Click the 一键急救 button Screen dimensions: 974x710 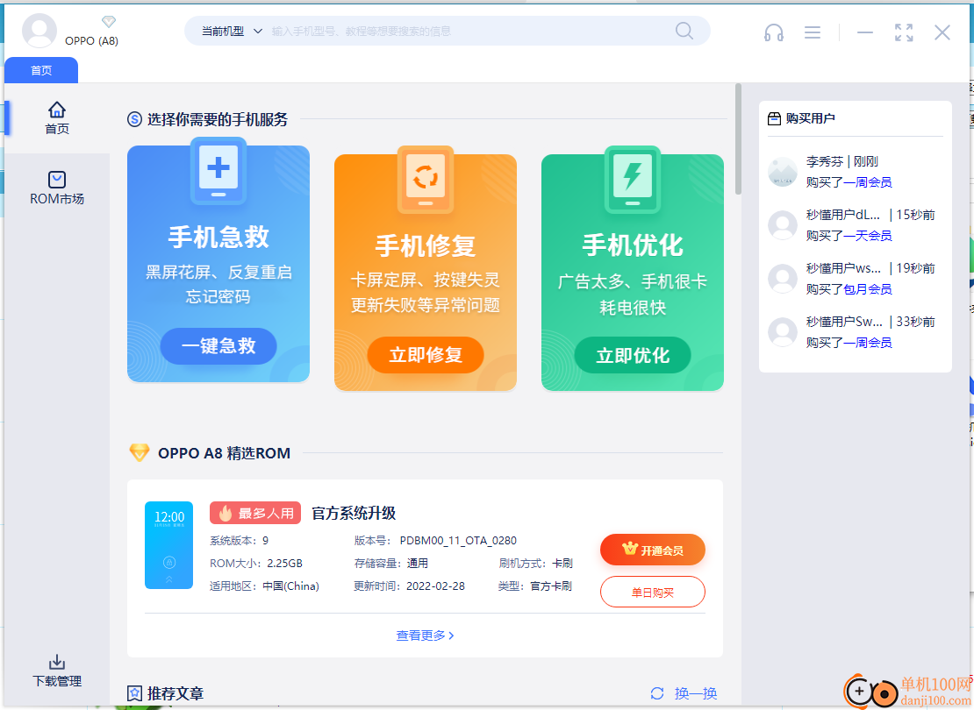[x=218, y=345]
